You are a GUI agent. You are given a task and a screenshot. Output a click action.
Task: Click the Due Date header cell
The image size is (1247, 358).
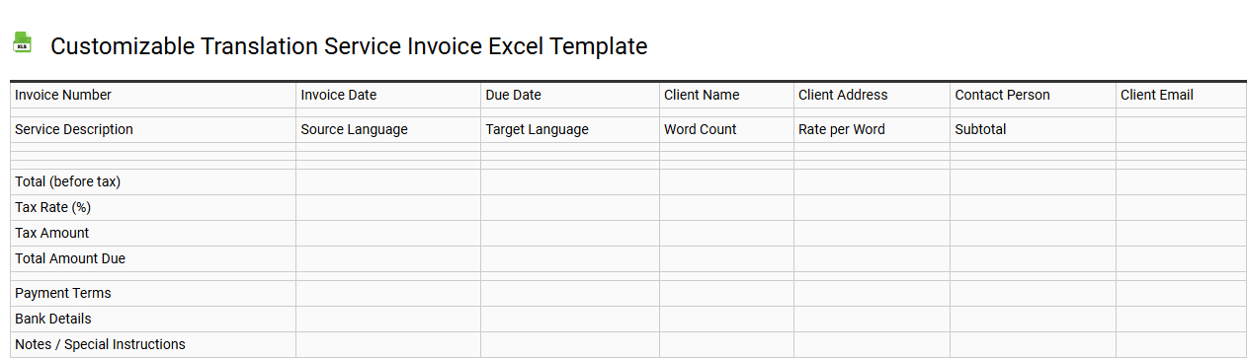[x=570, y=95]
